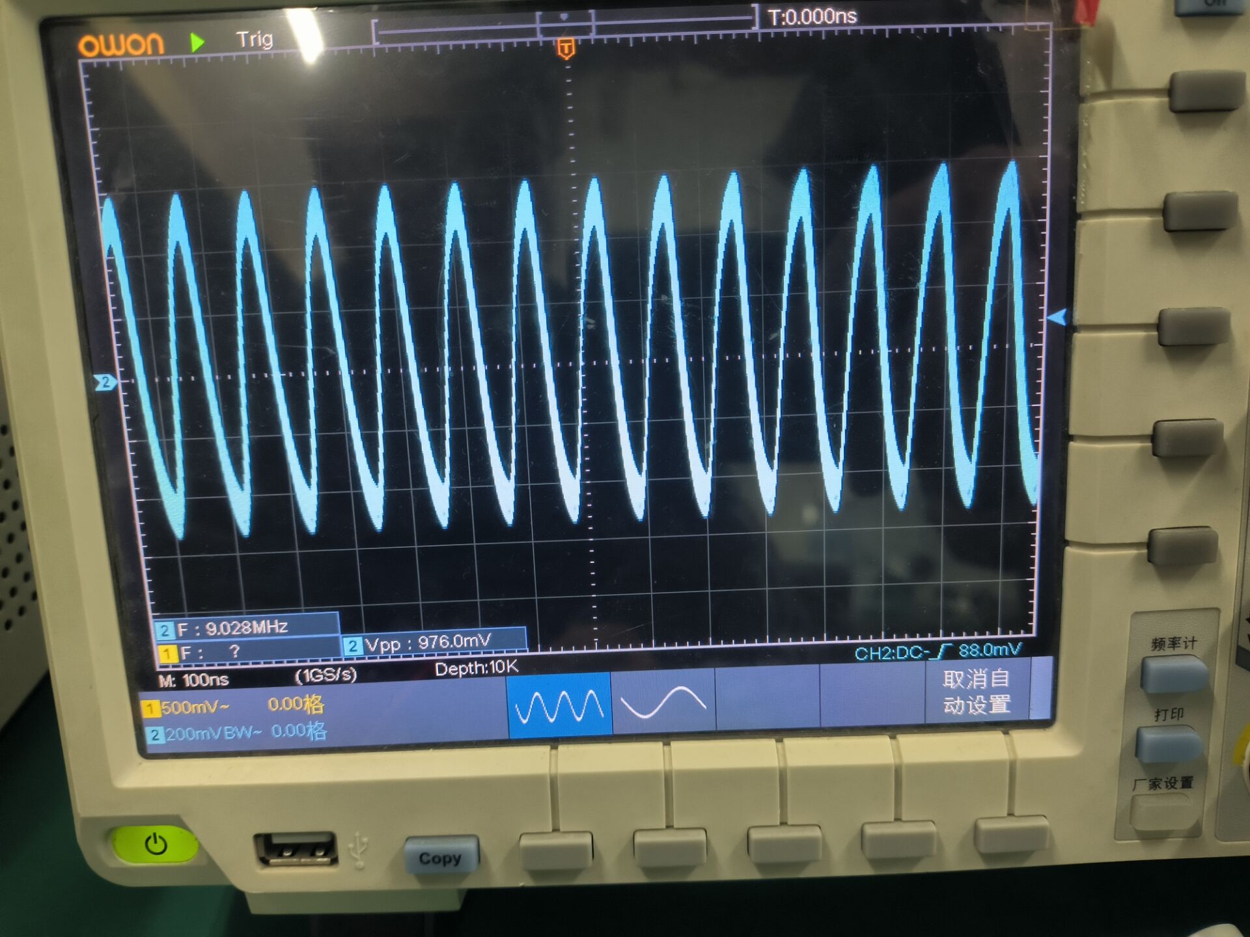Select the single-cycle waveform autoset icon
The height and width of the screenshot is (937, 1250).
coord(663,701)
